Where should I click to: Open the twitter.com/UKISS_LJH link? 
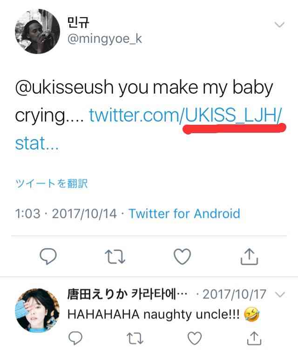pyautogui.click(x=185, y=115)
